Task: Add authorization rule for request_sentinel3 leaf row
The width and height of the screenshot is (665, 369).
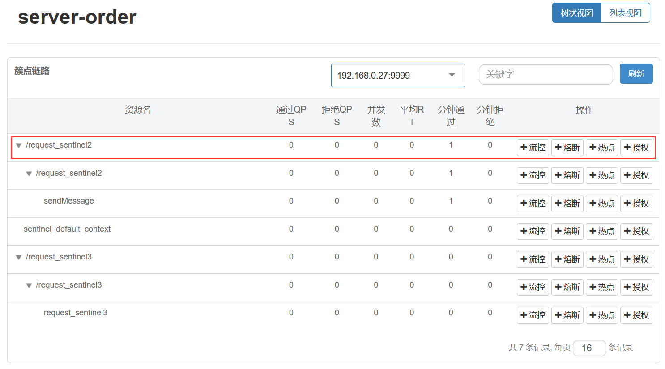Action: pyautogui.click(x=636, y=315)
